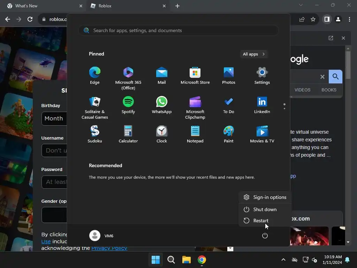Click the side panel scrollbar down arrow
Screen dimensions: 357x268
[348, 242]
